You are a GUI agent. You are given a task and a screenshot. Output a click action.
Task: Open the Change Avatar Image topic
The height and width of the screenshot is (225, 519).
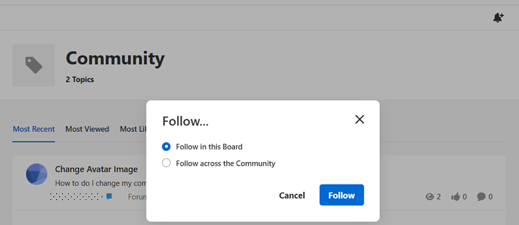pos(96,169)
